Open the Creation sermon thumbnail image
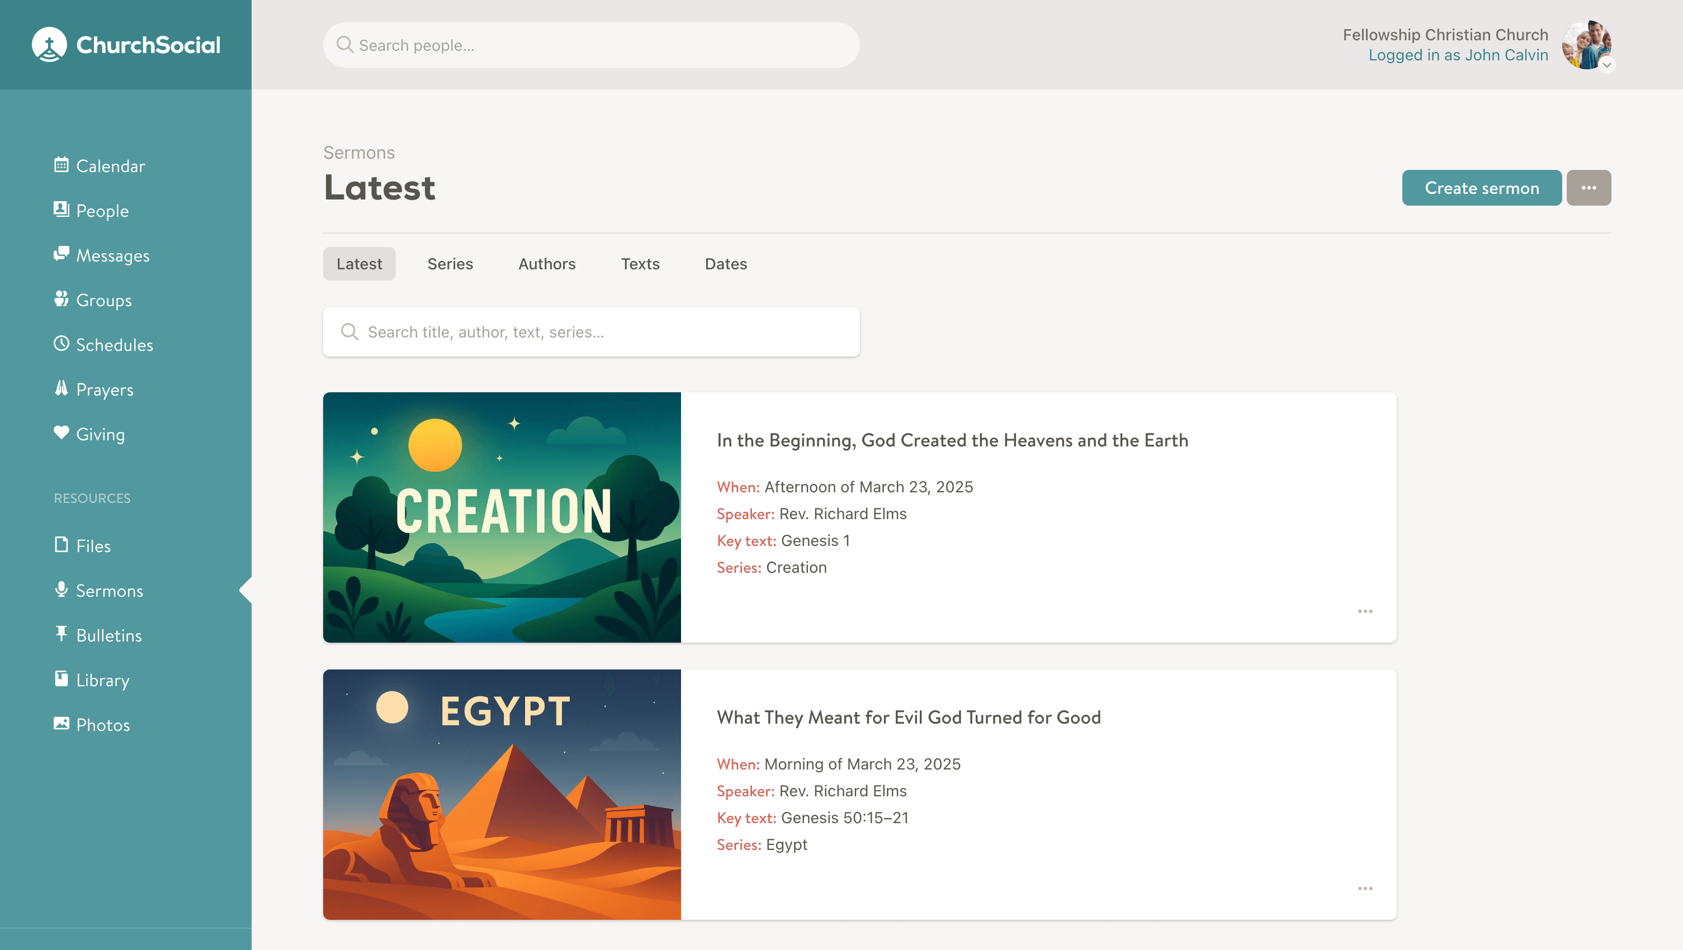 (x=502, y=517)
